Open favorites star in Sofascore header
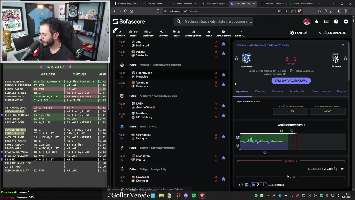This screenshot has height=200, width=355. pyautogui.click(x=316, y=21)
